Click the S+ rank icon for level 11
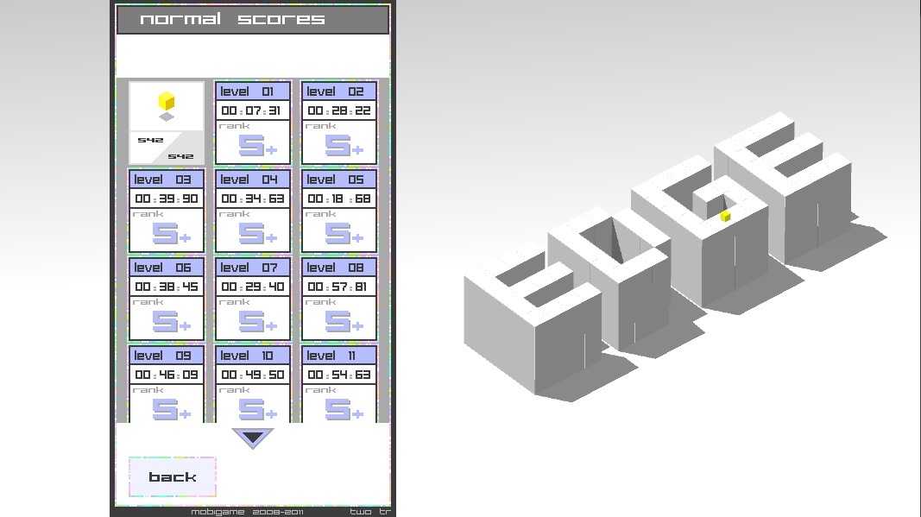The image size is (921, 517). point(344,409)
